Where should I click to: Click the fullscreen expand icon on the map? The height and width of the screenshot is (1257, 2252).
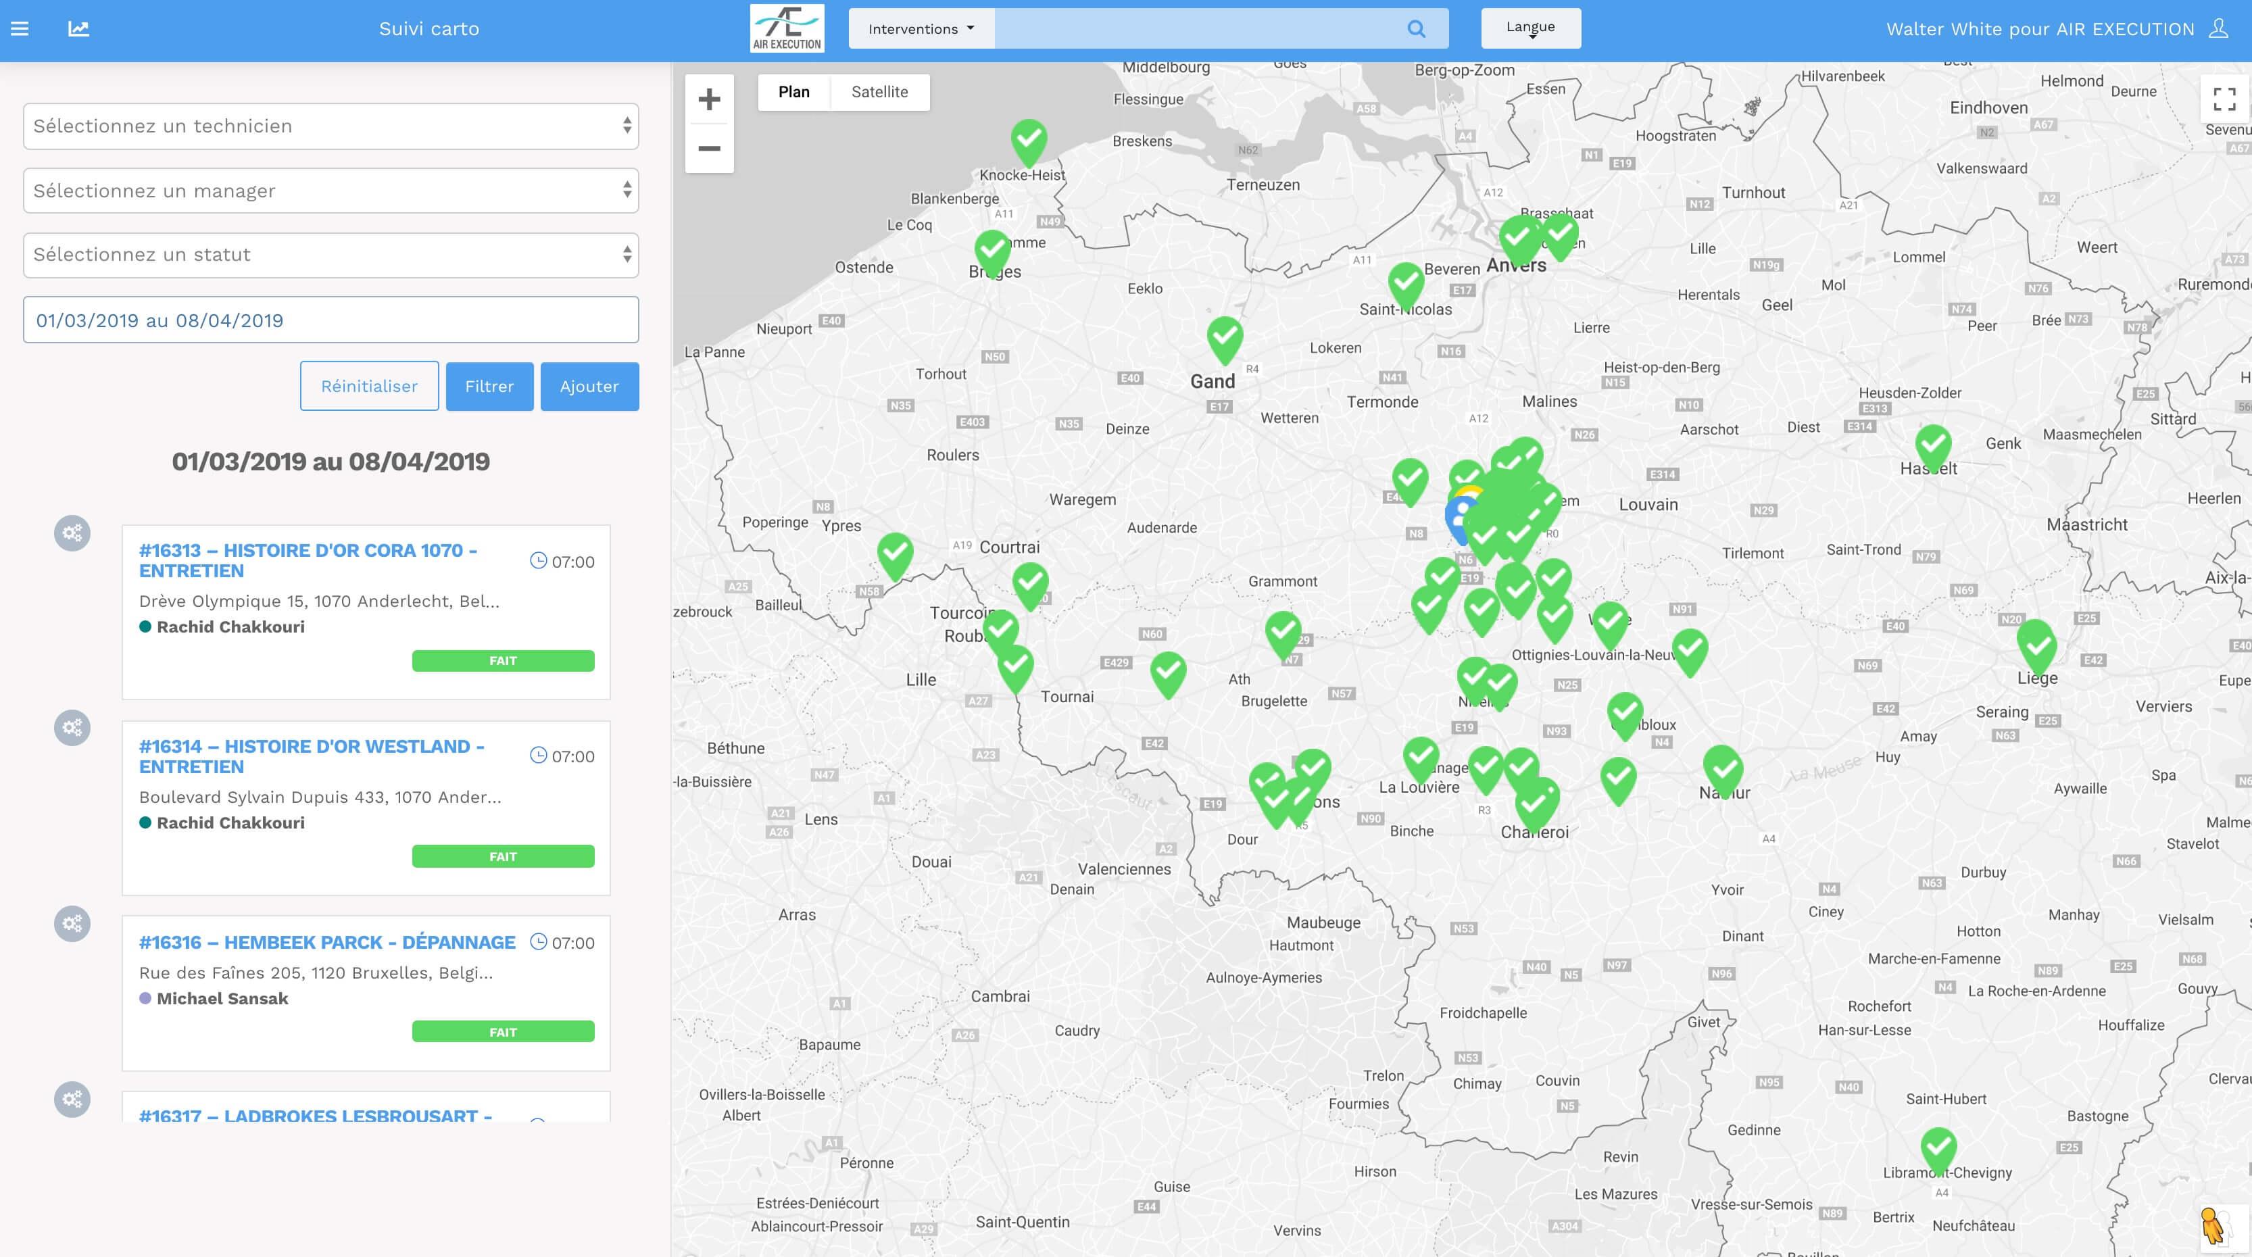[2224, 97]
